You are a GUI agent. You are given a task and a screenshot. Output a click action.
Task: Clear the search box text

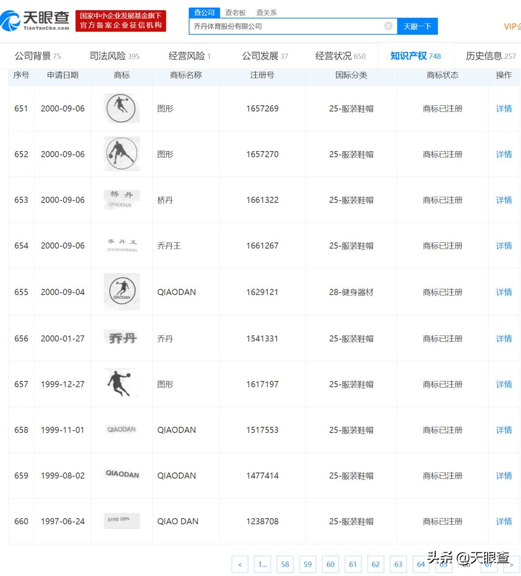click(x=388, y=26)
